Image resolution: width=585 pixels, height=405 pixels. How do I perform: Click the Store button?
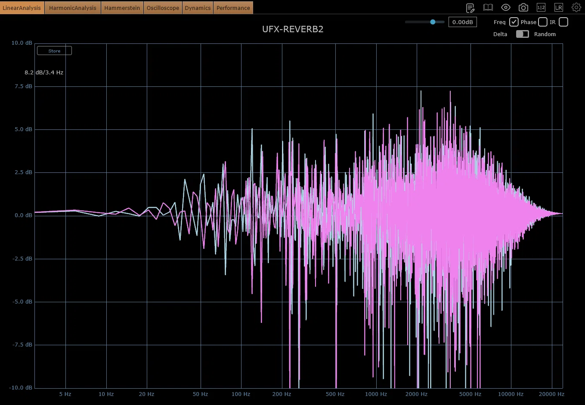54,51
